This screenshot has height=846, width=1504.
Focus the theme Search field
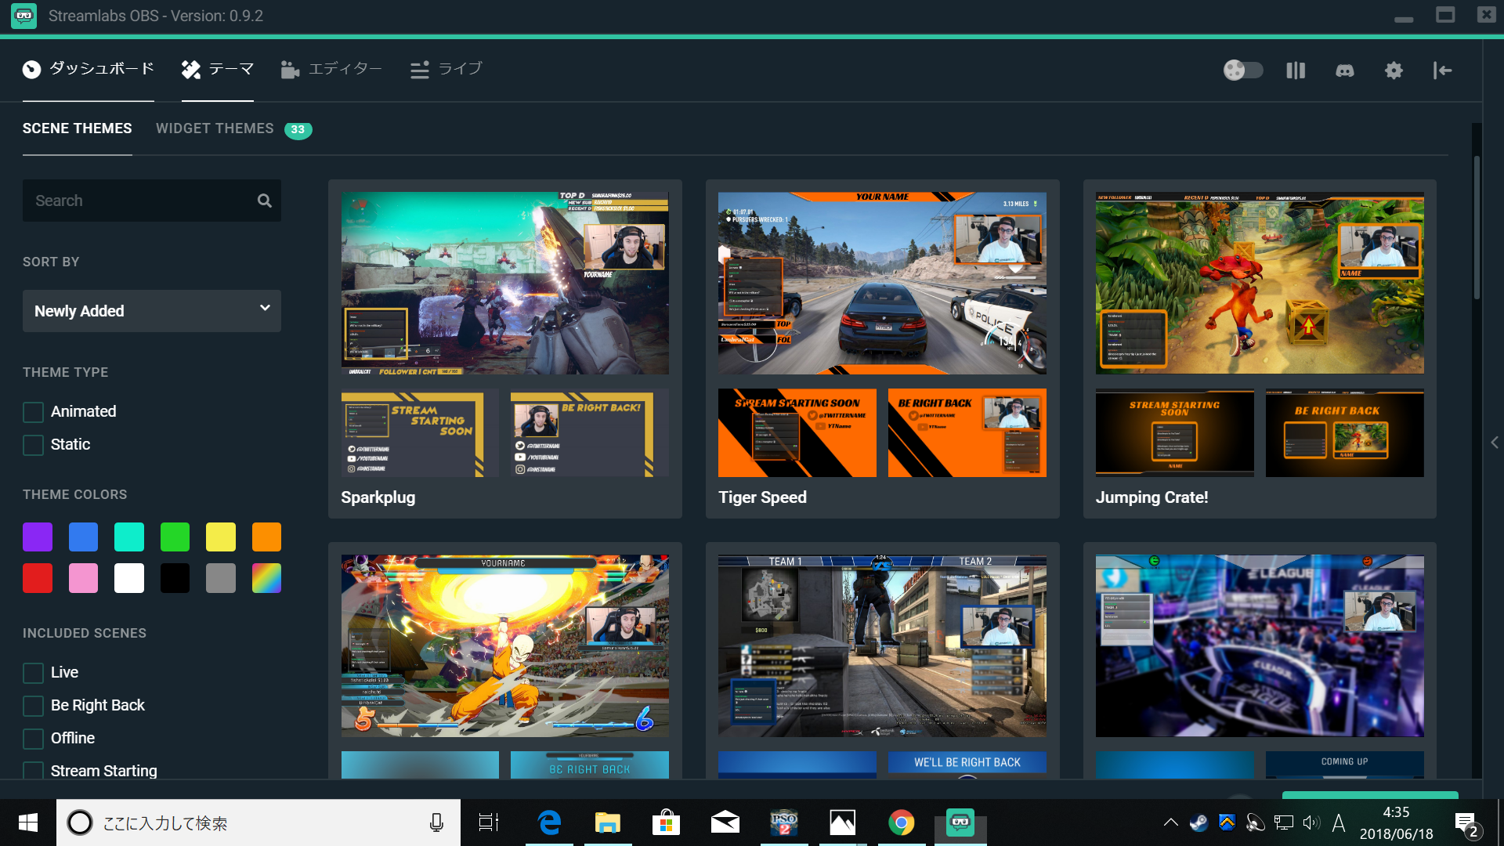coord(152,201)
